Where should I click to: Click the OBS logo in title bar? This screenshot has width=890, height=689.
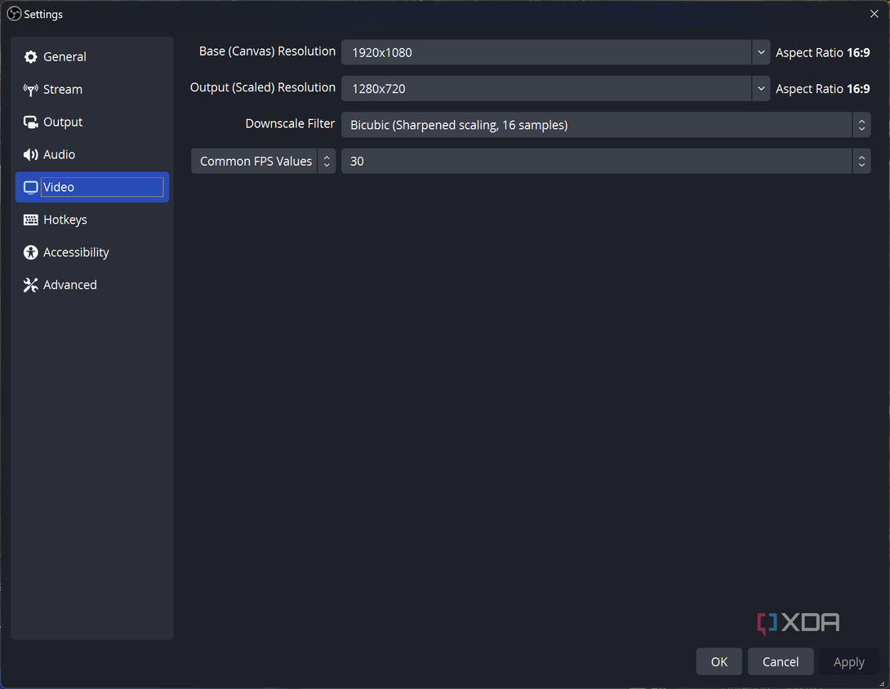point(14,14)
